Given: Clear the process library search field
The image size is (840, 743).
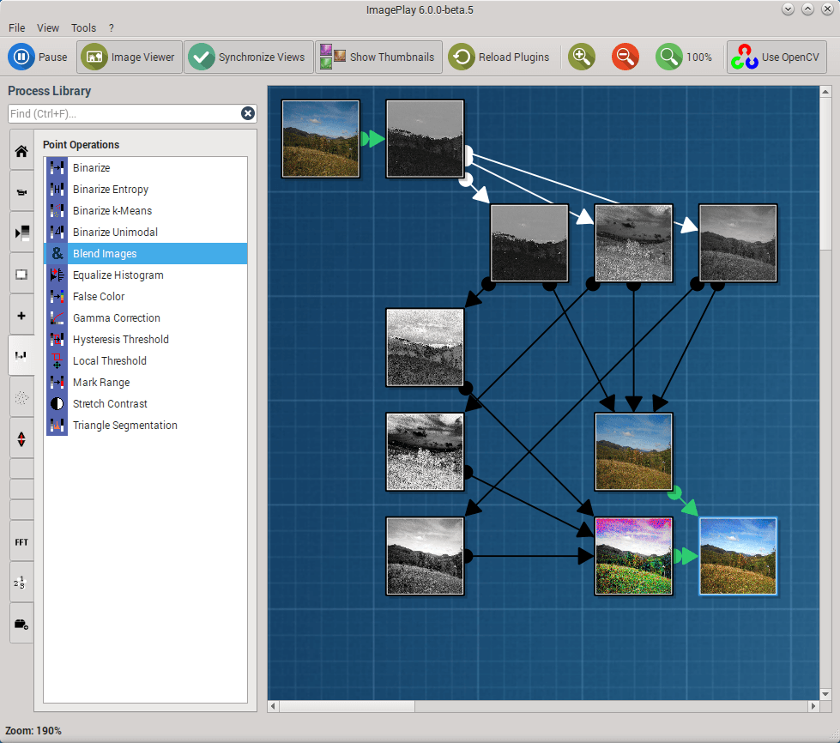Looking at the screenshot, I should click(x=247, y=113).
